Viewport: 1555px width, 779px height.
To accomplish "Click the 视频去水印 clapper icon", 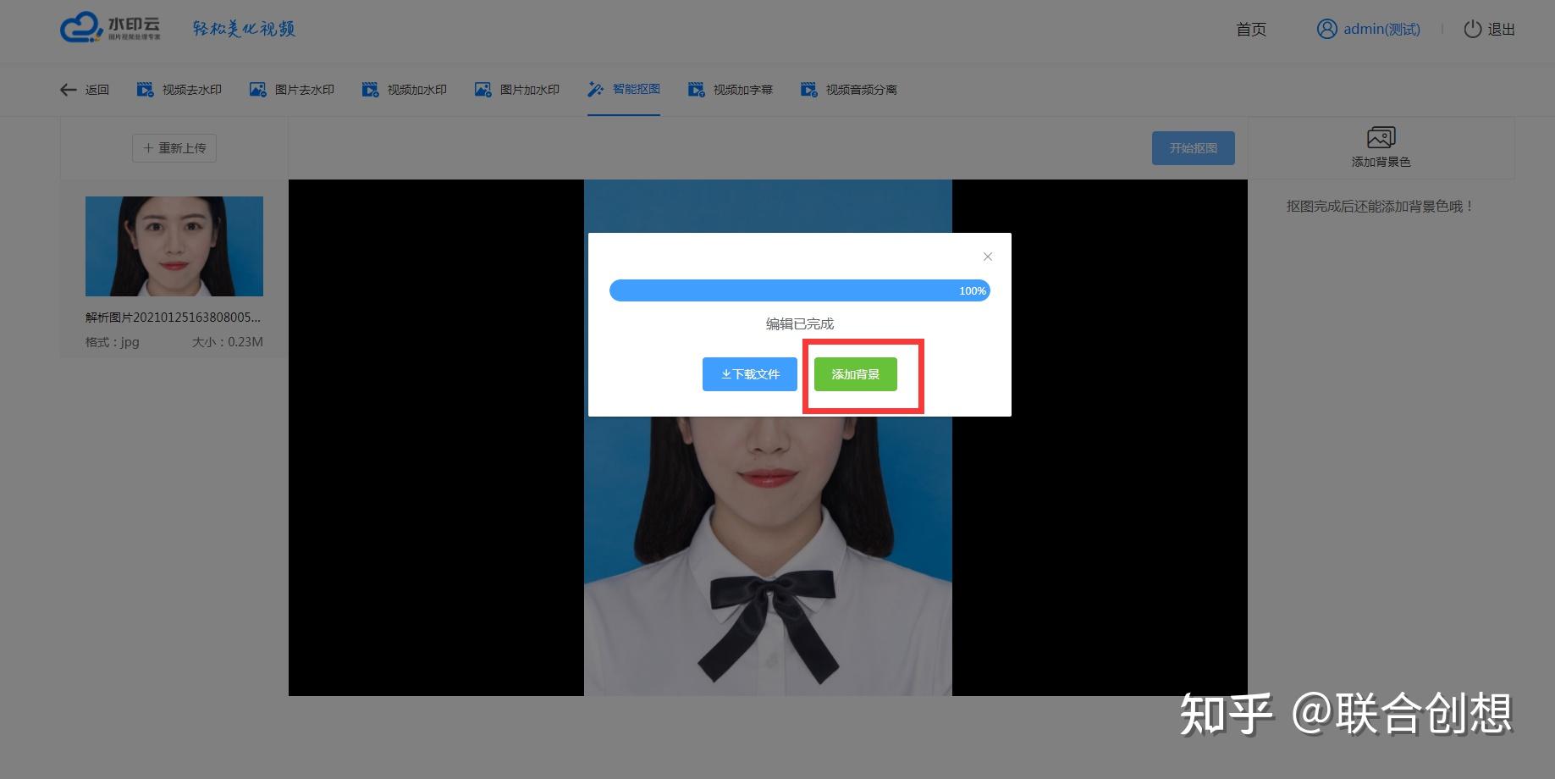I will (146, 90).
